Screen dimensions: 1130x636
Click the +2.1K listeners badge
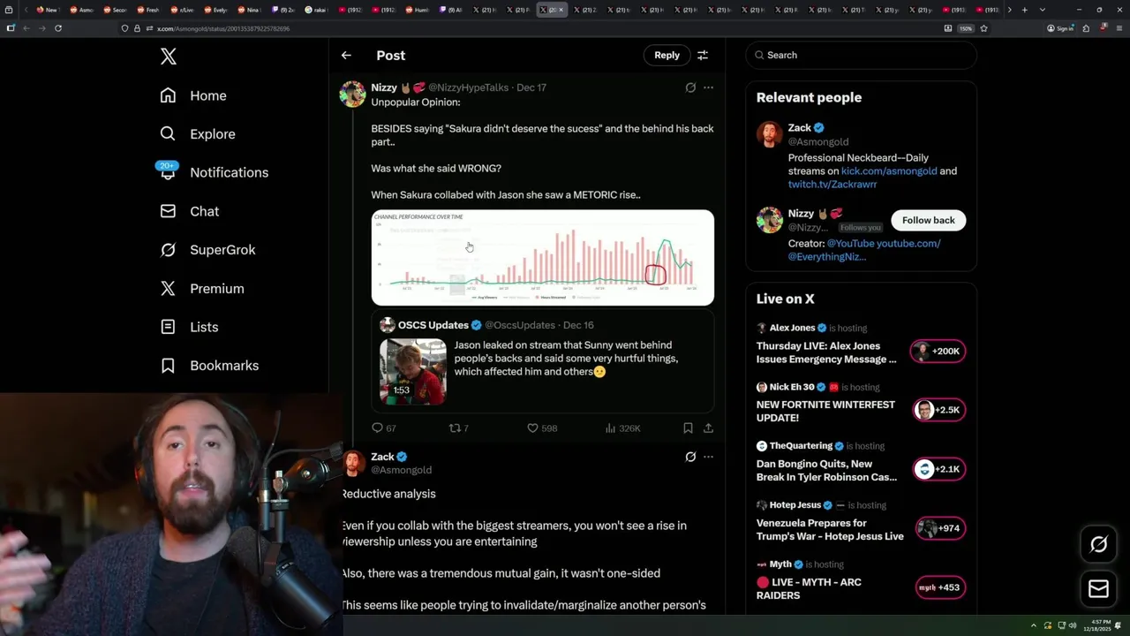pyautogui.click(x=939, y=469)
